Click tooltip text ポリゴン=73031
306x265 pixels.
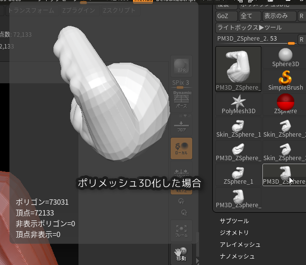(x=42, y=202)
